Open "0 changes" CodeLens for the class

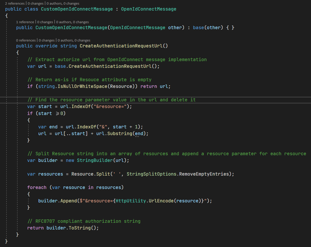click(36, 3)
